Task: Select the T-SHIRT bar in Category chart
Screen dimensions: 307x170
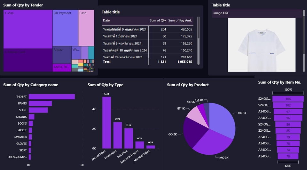Action: point(51,97)
